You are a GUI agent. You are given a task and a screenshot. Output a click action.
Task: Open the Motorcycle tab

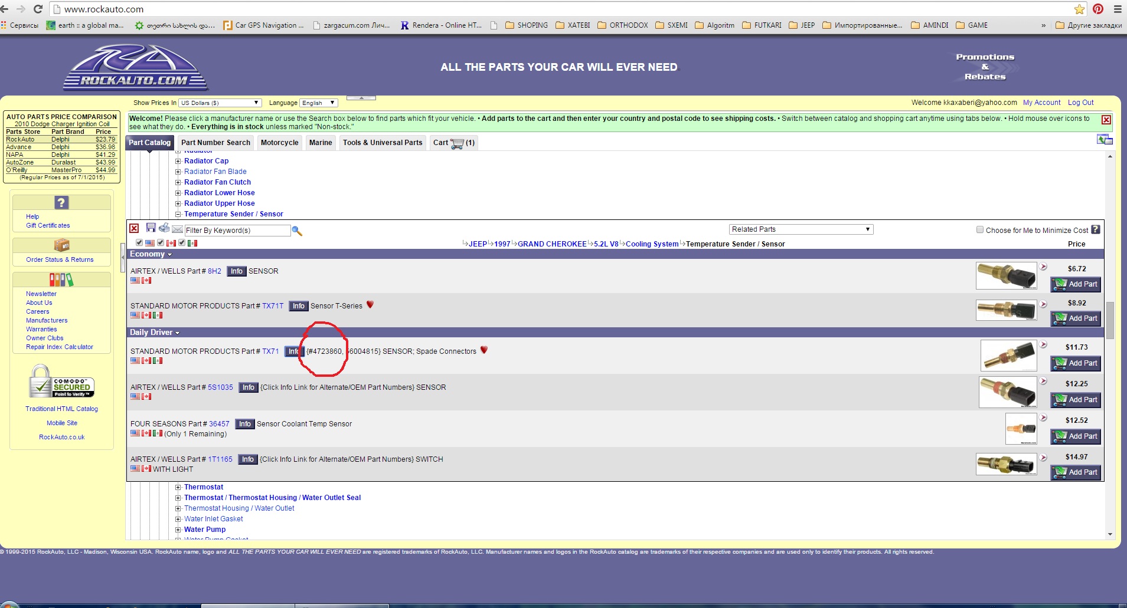pyautogui.click(x=280, y=143)
